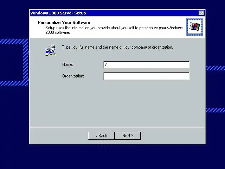Click the 'Type your full name' instruction text

click(117, 47)
